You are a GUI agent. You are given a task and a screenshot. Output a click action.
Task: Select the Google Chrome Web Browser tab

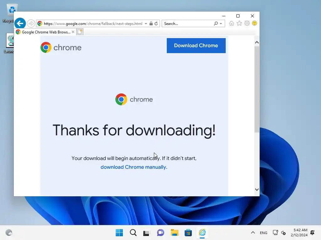(45, 32)
